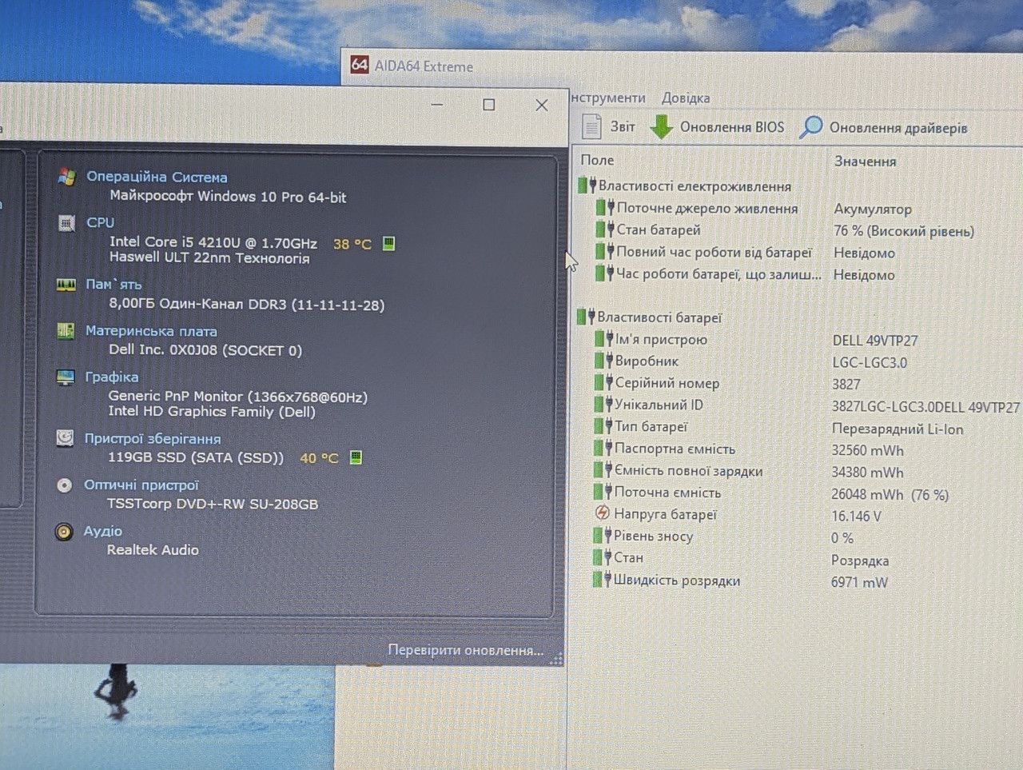
Task: Click the AIDA64 Extreme logo icon
Action: point(359,66)
